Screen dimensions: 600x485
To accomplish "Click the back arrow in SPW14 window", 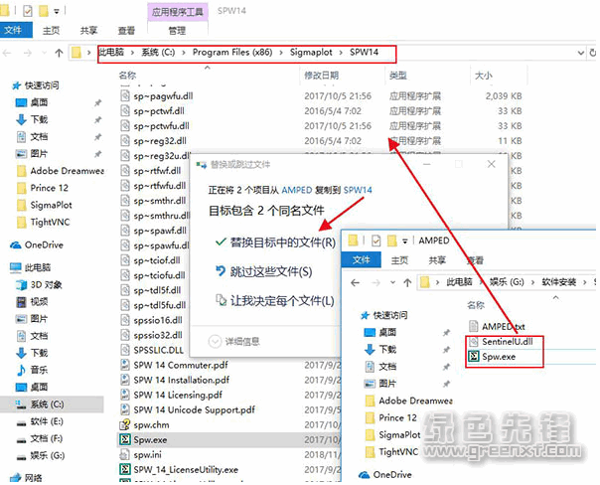I will pyautogui.click(x=7, y=53).
